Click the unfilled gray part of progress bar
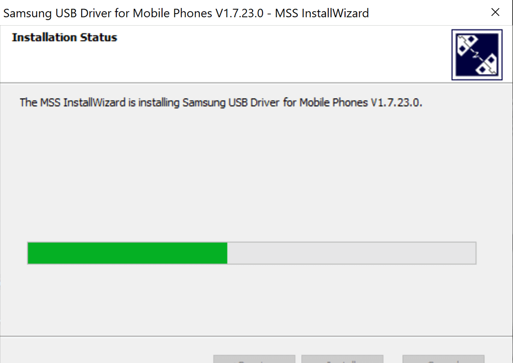This screenshot has height=363, width=513. [351, 253]
